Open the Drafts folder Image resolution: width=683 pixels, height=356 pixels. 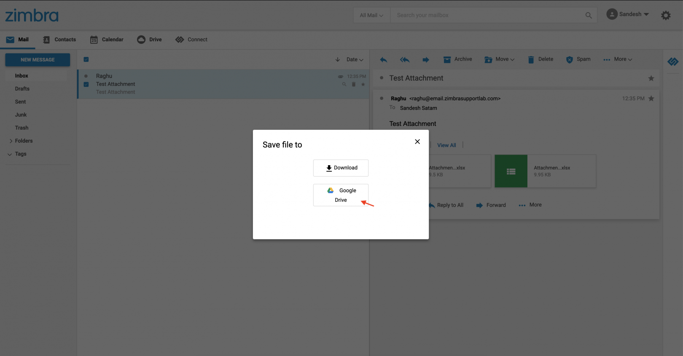coord(22,89)
